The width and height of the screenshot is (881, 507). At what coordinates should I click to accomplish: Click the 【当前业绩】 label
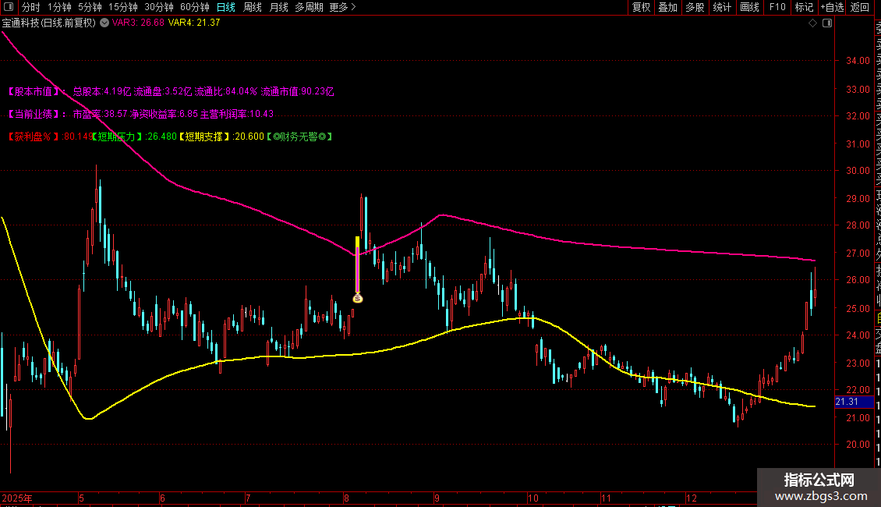(34, 114)
